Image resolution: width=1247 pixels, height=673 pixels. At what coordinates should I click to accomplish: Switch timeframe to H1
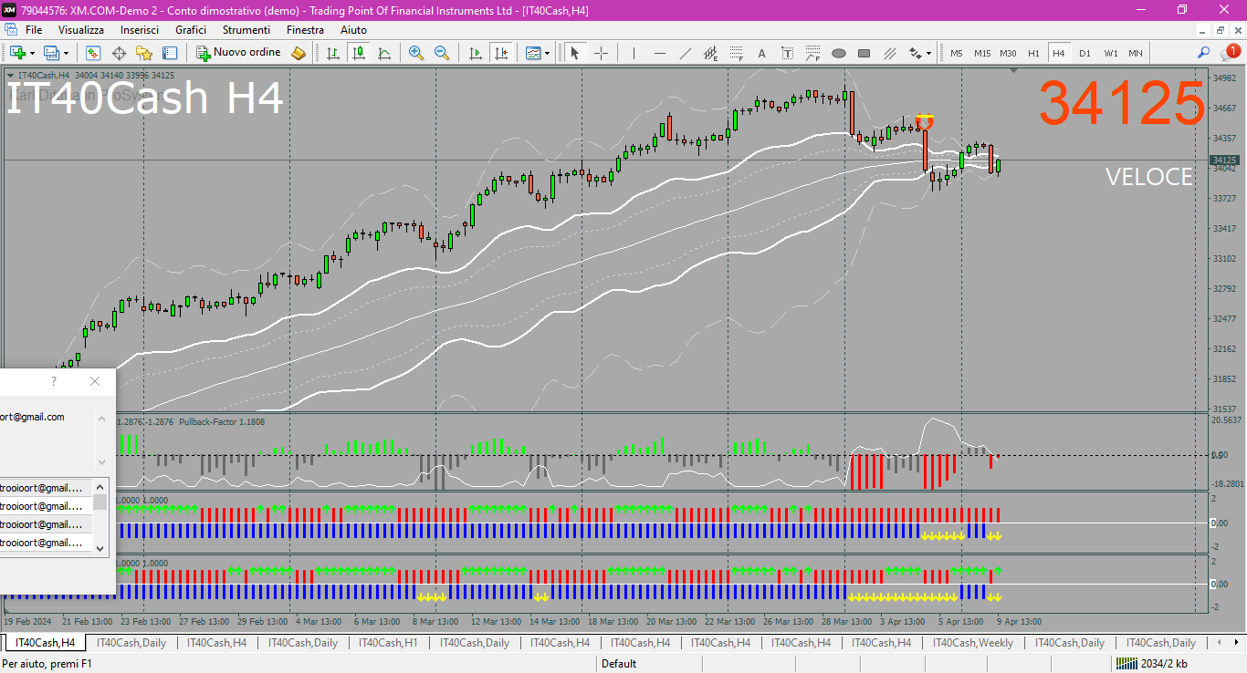1033,53
